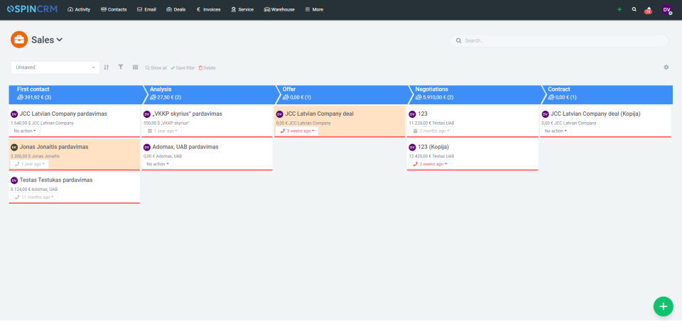
Task: Open notifications bell with red badge
Action: point(649,9)
